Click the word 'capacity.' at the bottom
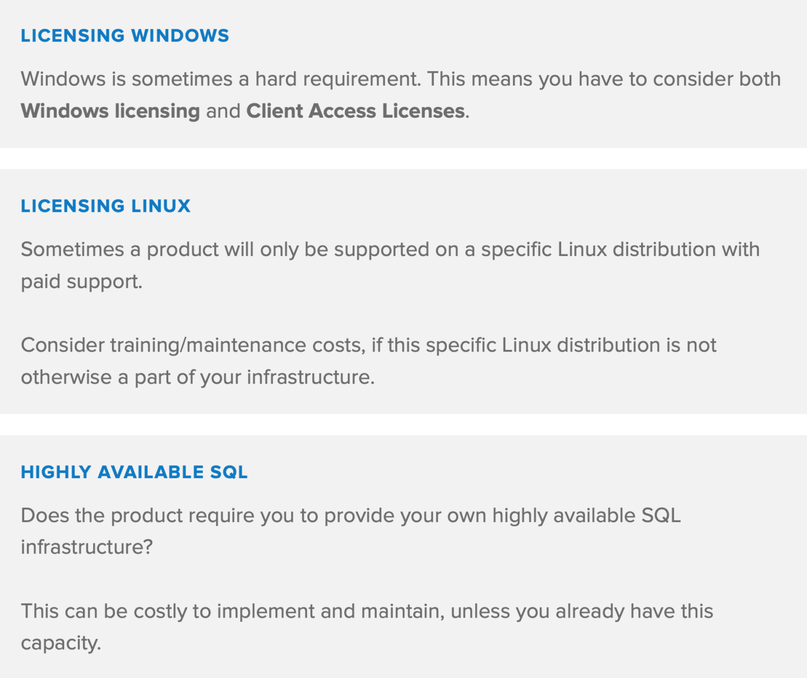This screenshot has width=807, height=678. 60,643
